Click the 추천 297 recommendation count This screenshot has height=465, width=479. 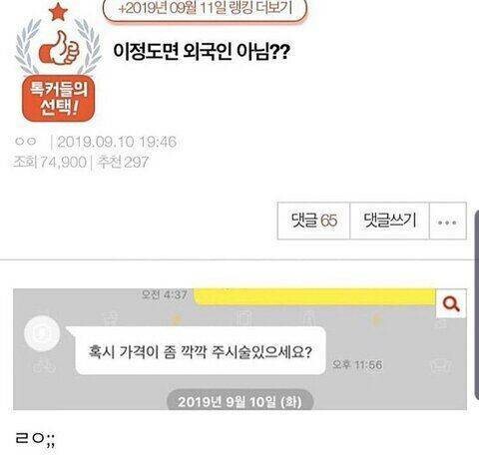point(123,163)
